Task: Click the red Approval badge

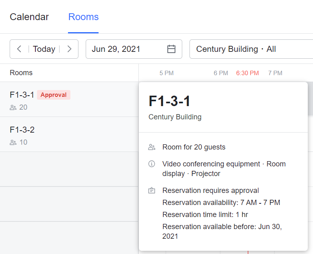Action: point(54,95)
